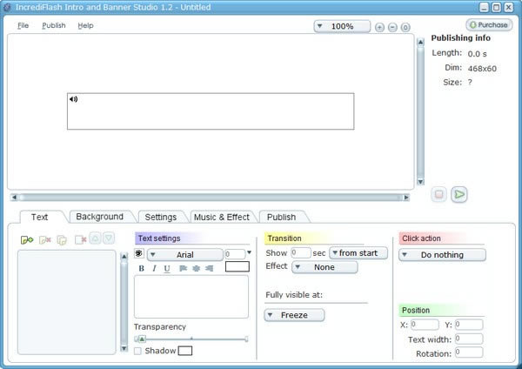522x369 pixels.
Task: Switch to the Music & Effect tab
Action: pyautogui.click(x=221, y=217)
